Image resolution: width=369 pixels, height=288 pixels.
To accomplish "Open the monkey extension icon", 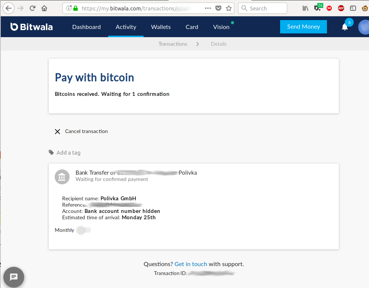I will [365, 9].
